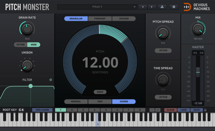Click the Master volume fader
The height and width of the screenshot is (131, 215).
click(x=198, y=72)
